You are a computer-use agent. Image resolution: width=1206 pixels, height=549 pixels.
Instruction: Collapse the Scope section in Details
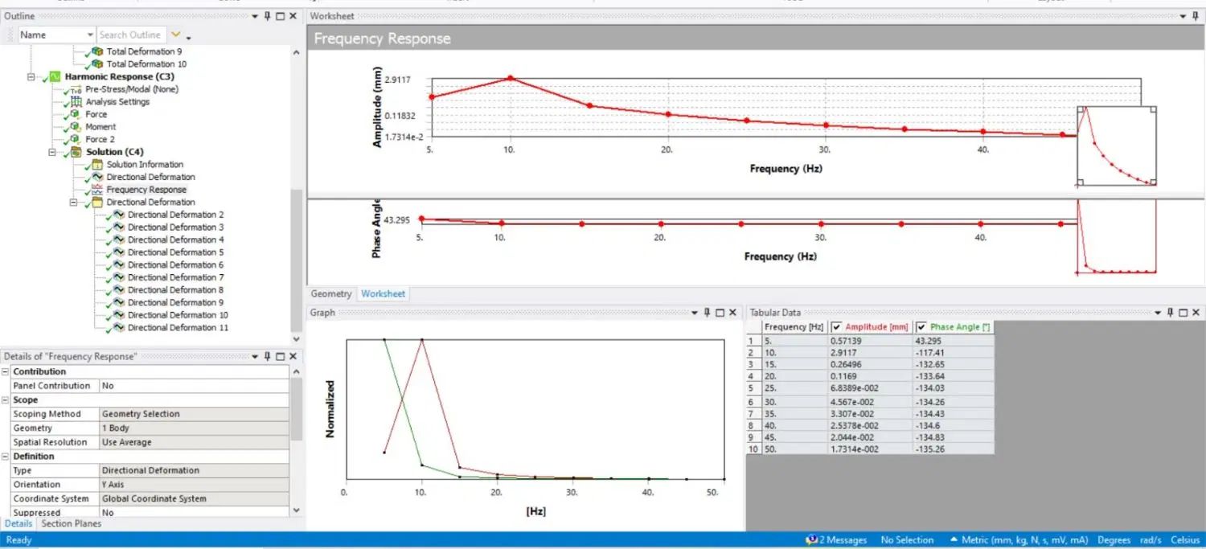tap(6, 399)
